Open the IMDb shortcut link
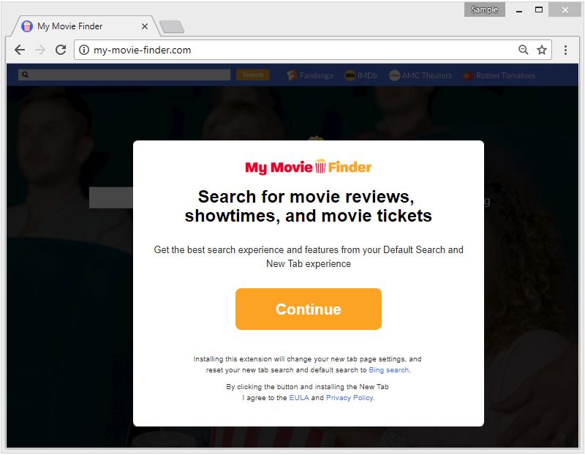 click(x=361, y=75)
